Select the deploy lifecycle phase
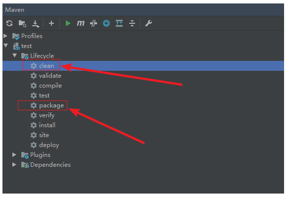Viewport: 291px width, 198px height. pos(49,145)
